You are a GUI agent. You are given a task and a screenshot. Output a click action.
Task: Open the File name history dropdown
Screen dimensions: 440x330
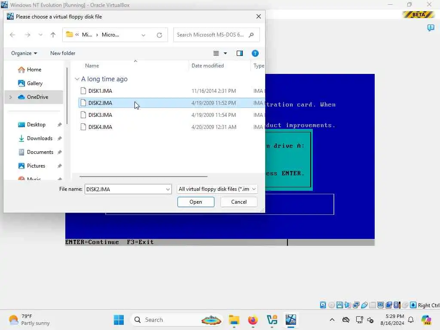click(168, 189)
